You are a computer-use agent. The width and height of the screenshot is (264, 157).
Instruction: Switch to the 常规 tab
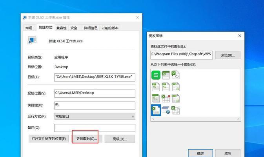pyautogui.click(x=29, y=28)
